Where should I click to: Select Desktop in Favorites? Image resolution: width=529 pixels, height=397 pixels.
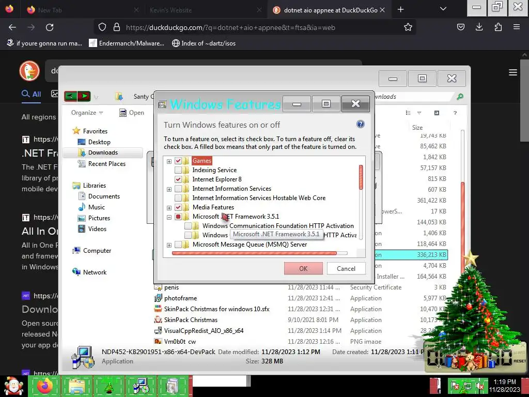(x=99, y=142)
